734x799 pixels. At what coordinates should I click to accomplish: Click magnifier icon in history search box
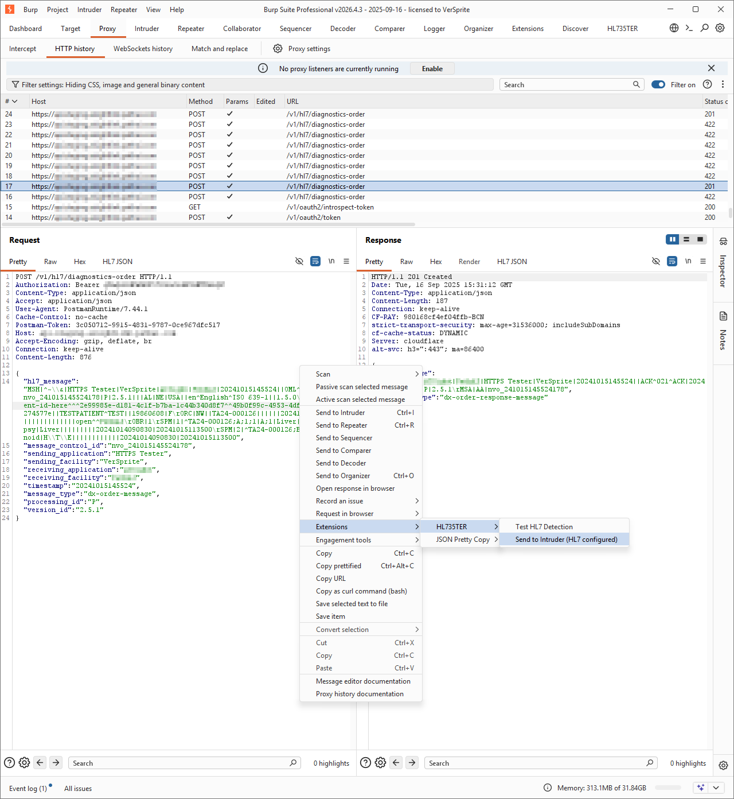pyautogui.click(x=636, y=84)
